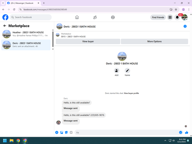Screen dimensions: 192x144
Task: Open the $915 Marketplace listing link
Action: tap(73, 36)
